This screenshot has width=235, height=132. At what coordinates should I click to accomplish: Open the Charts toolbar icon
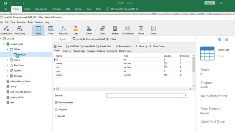[153, 30]
